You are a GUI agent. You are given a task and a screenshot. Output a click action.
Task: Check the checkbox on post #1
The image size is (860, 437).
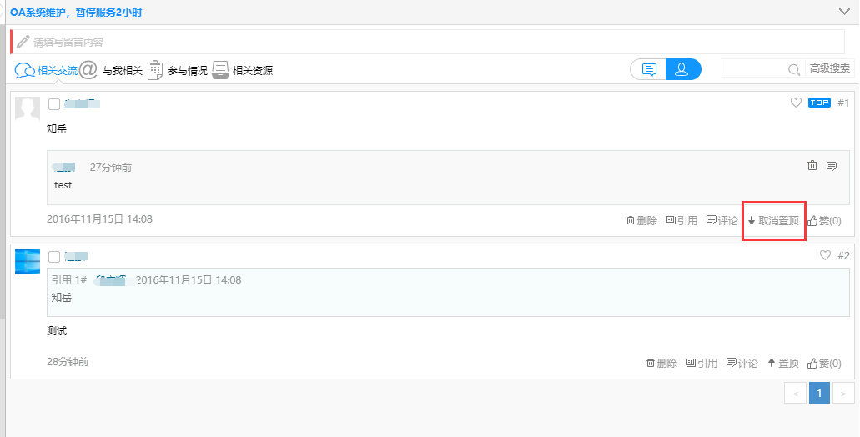[x=54, y=104]
